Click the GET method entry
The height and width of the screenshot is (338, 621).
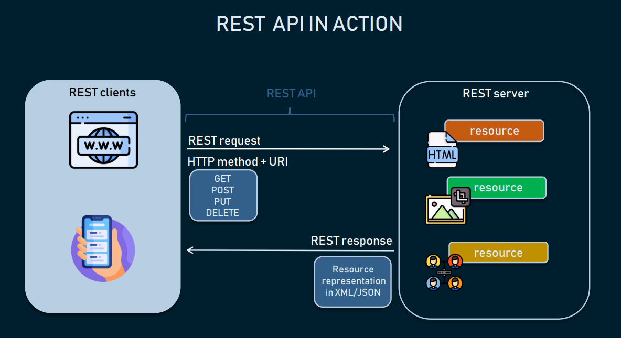pos(223,179)
